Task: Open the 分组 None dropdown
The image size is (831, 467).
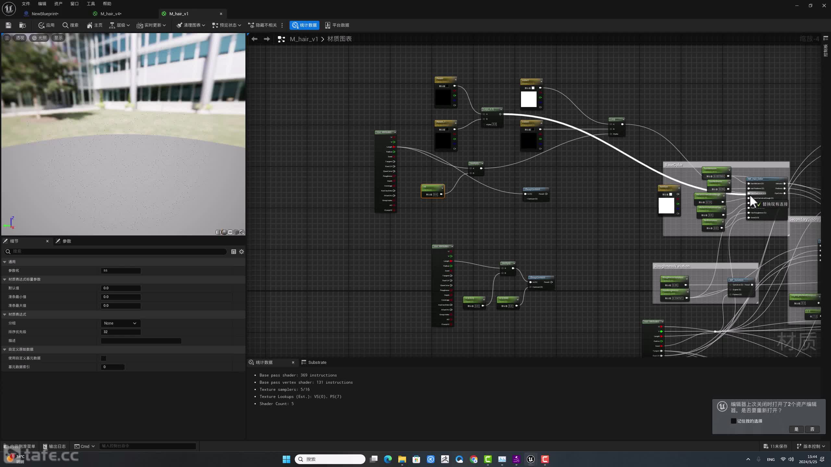Action: tap(120, 323)
